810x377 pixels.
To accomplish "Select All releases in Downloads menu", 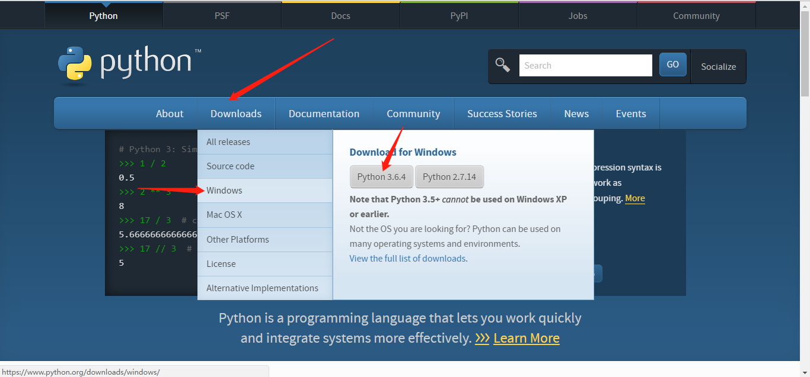I will (265, 142).
